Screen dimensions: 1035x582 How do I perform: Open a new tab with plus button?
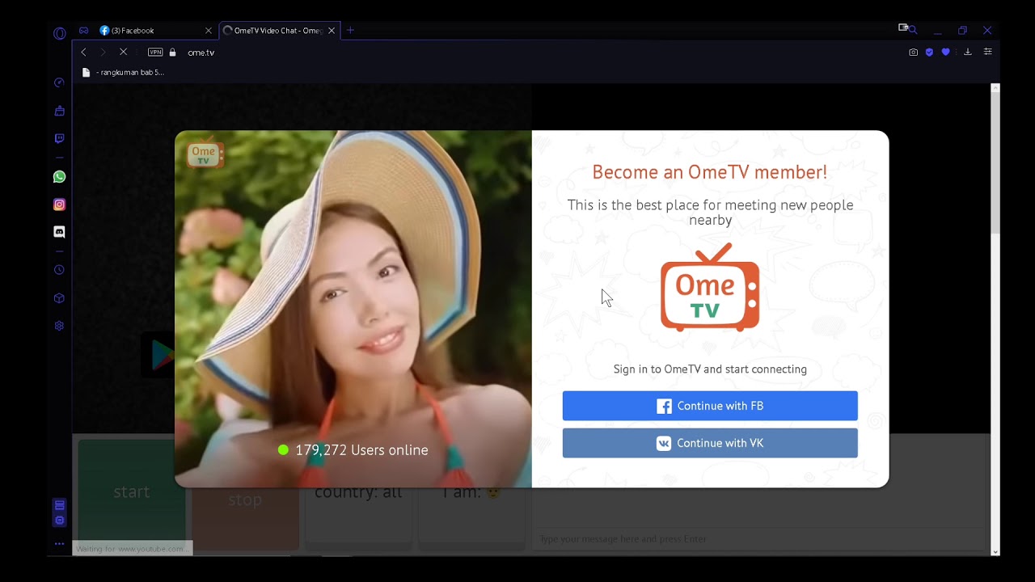(350, 31)
